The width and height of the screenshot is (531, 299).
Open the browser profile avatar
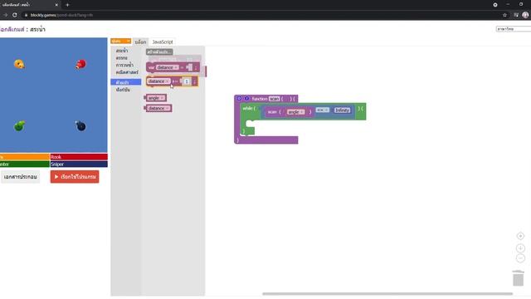tap(525, 15)
